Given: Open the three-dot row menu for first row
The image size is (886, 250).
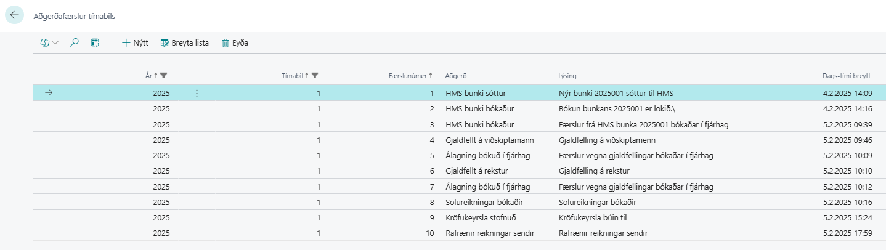Looking at the screenshot, I should pyautogui.click(x=197, y=94).
